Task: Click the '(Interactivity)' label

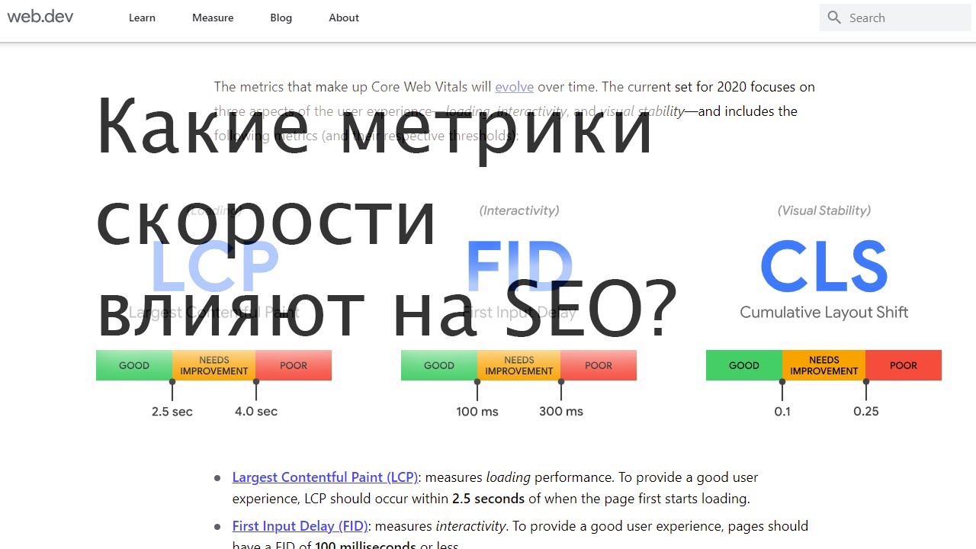Action: 519,210
